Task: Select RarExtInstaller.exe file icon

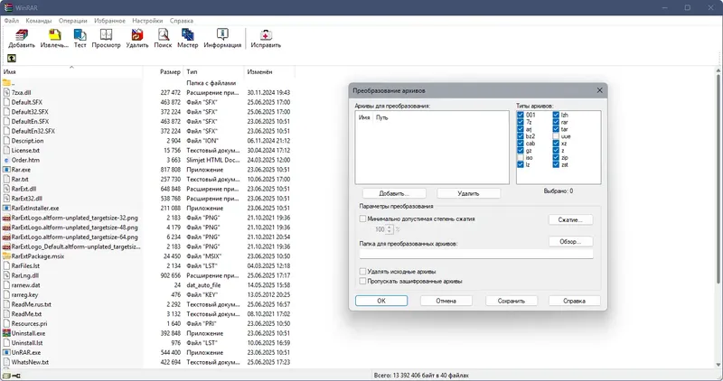Action: (6, 209)
